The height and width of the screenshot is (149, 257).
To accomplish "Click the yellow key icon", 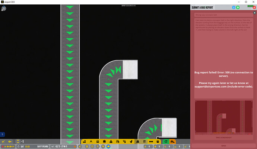I will [x=10, y=142].
